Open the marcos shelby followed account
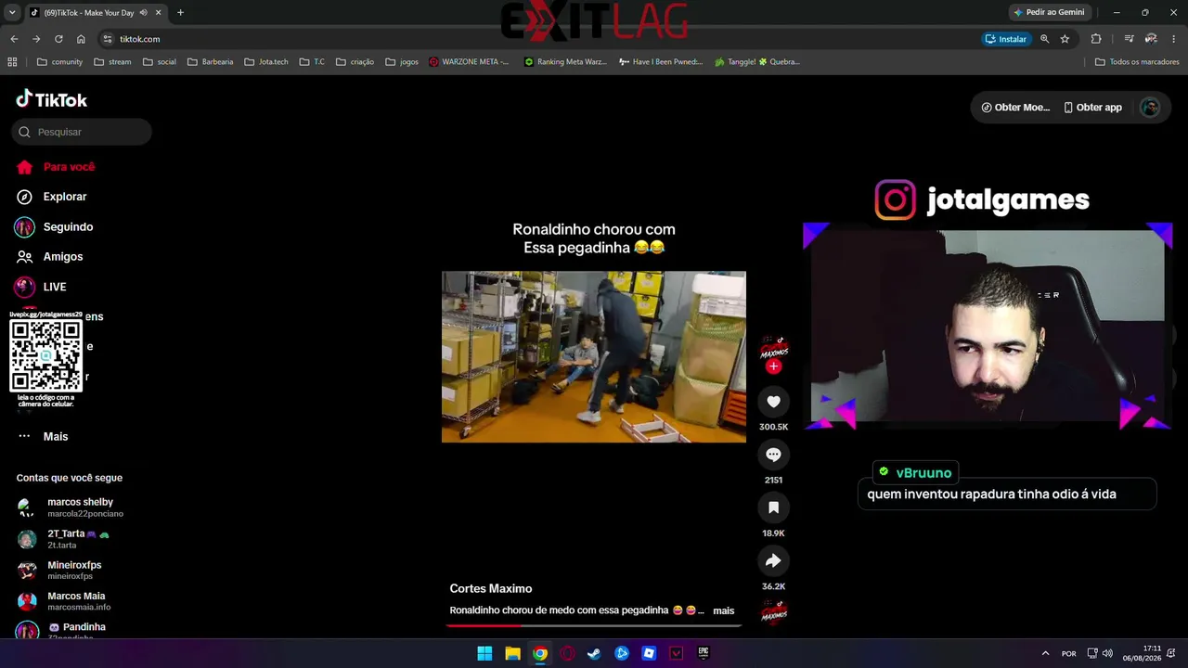 (70, 507)
